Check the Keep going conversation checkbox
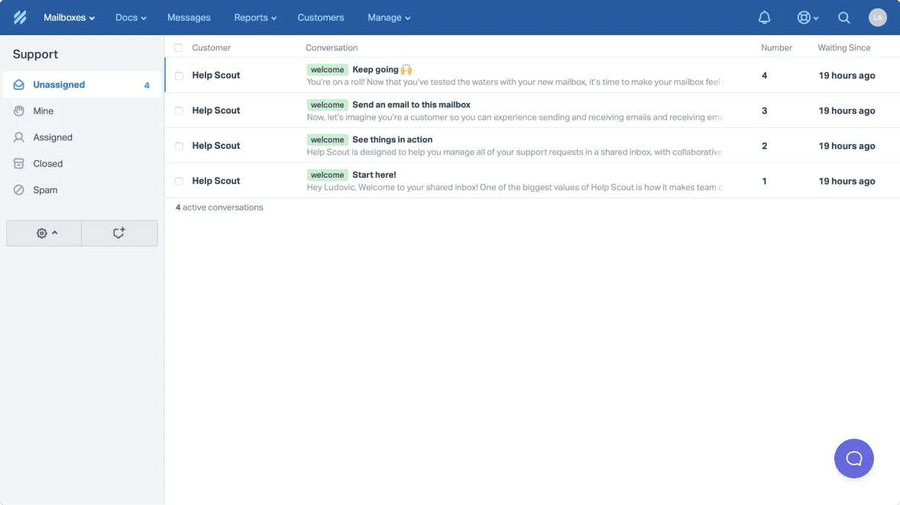The image size is (900, 505). 179,76
